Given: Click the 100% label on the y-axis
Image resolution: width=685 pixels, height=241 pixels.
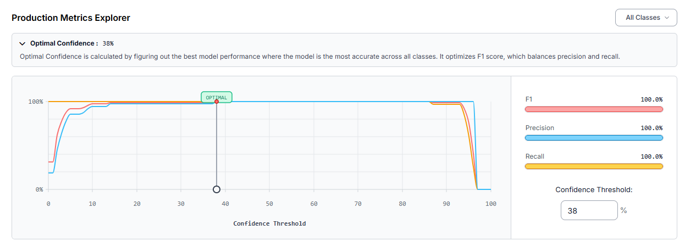Looking at the screenshot, I should point(36,102).
